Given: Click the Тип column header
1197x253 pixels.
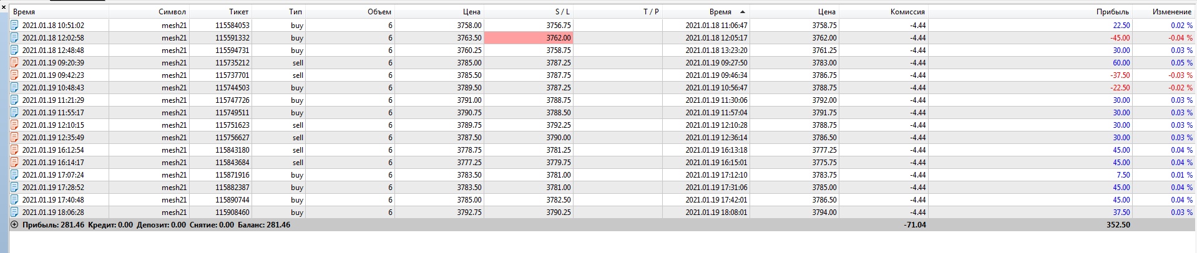Looking at the screenshot, I should click(x=296, y=12).
